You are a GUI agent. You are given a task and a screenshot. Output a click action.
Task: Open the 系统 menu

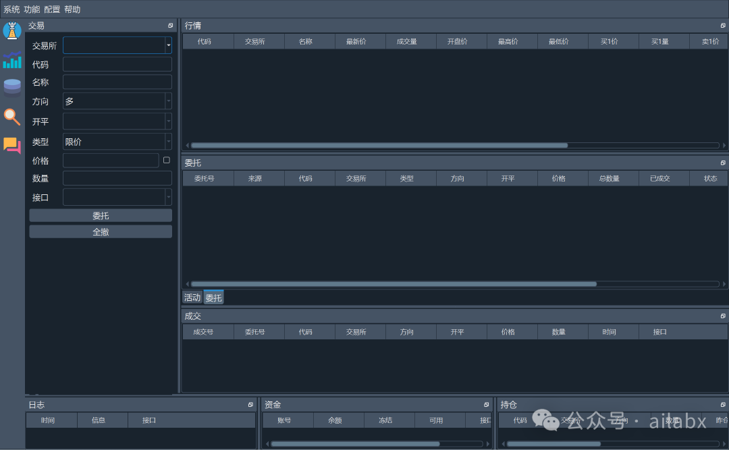(11, 9)
